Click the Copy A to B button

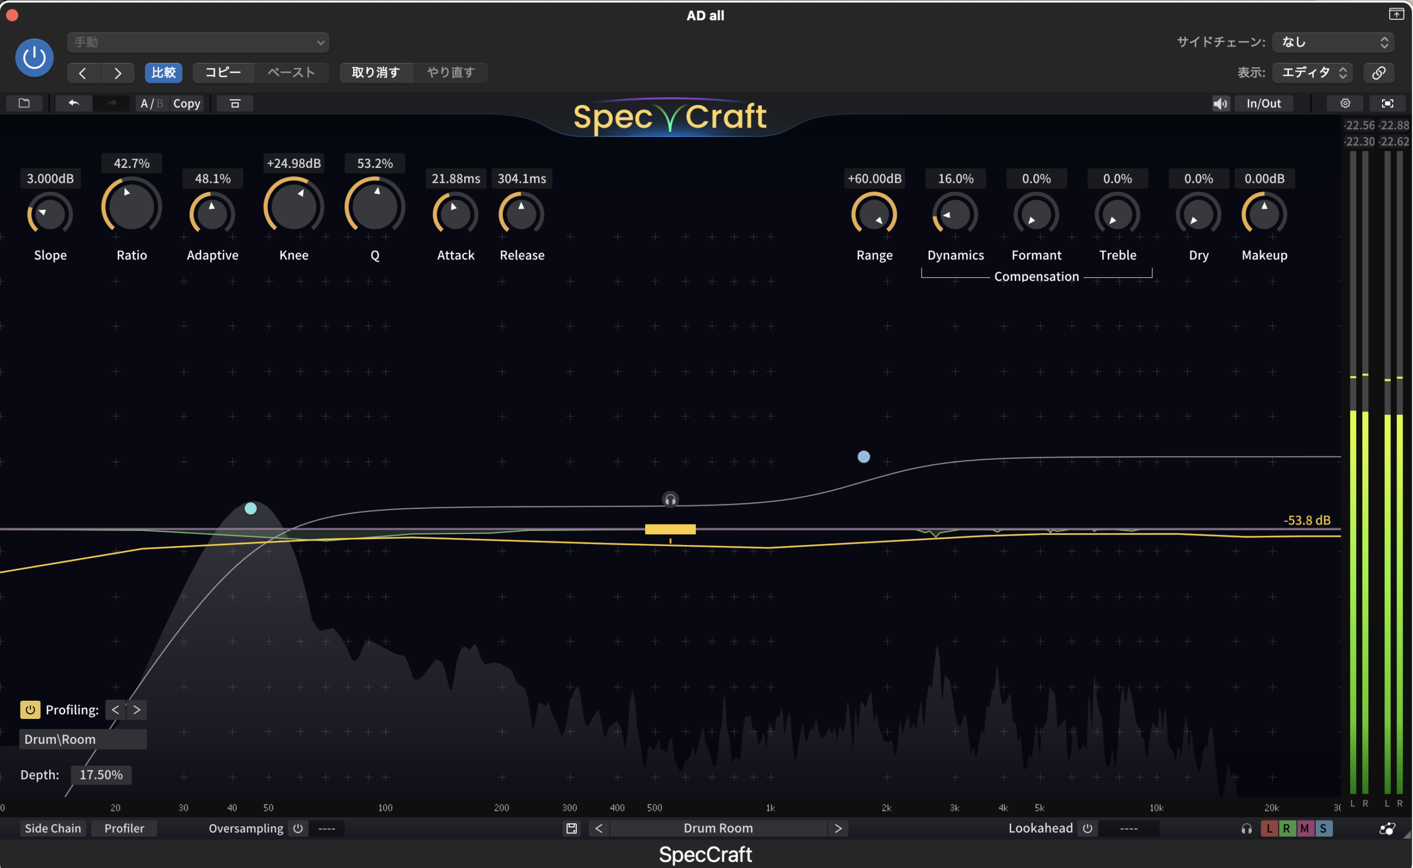[187, 103]
